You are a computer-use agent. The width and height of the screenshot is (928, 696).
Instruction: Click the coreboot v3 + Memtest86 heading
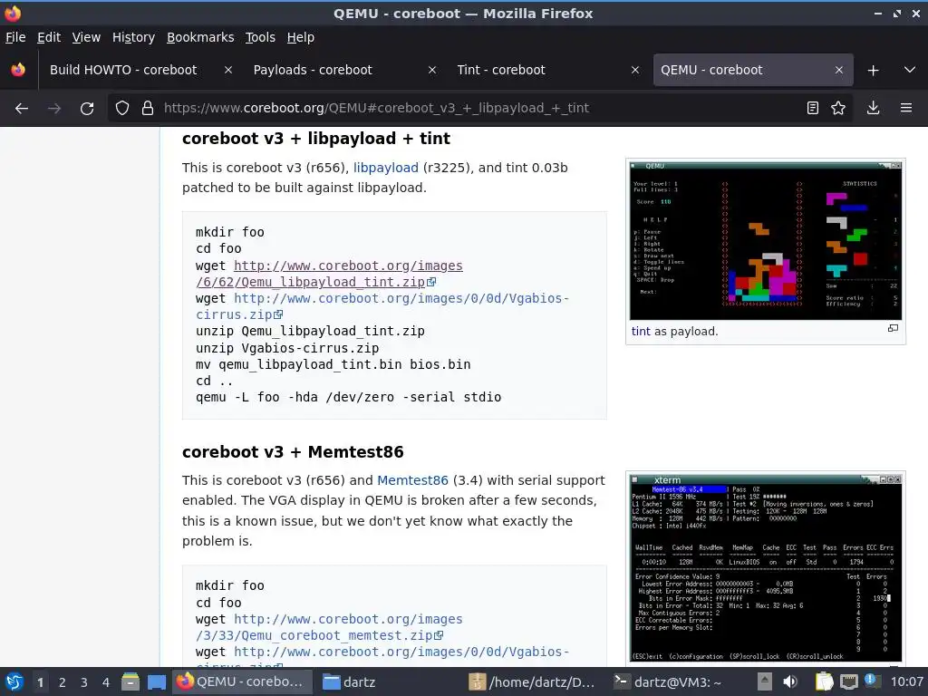[293, 452]
